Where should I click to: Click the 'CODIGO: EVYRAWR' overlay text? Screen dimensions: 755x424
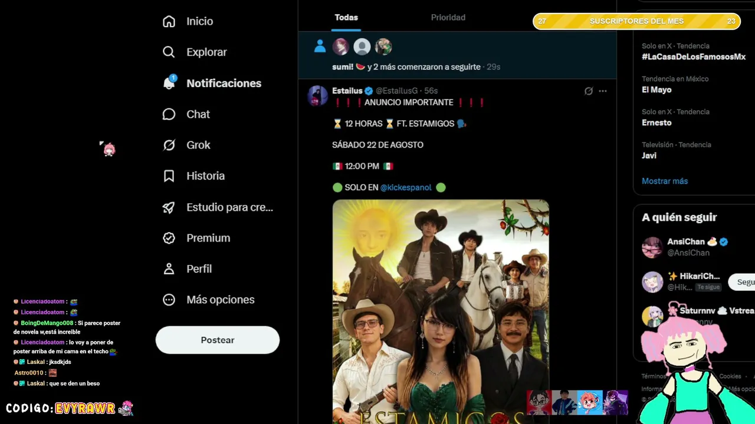tap(61, 408)
